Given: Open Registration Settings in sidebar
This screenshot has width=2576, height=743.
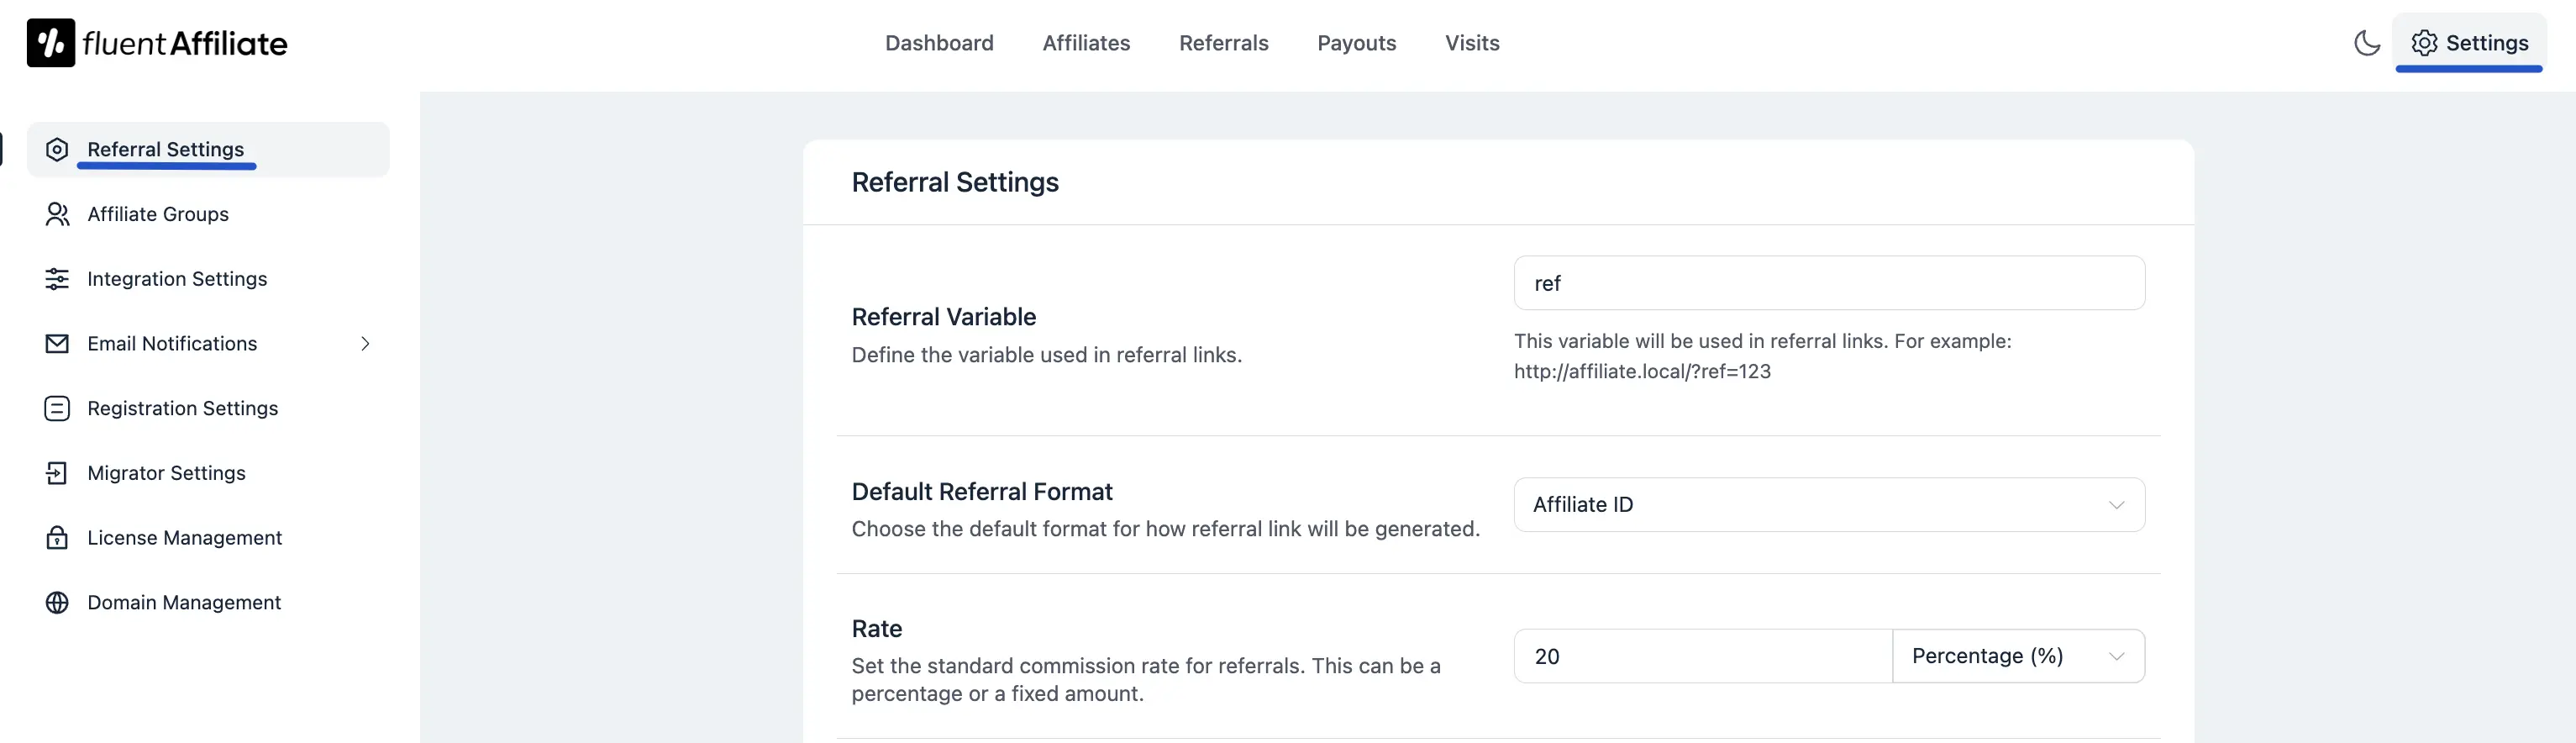Looking at the screenshot, I should (208, 408).
